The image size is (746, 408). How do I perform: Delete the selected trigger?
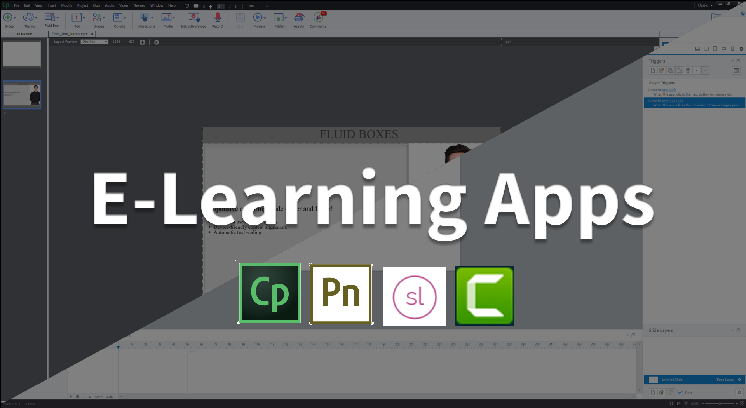[x=688, y=70]
